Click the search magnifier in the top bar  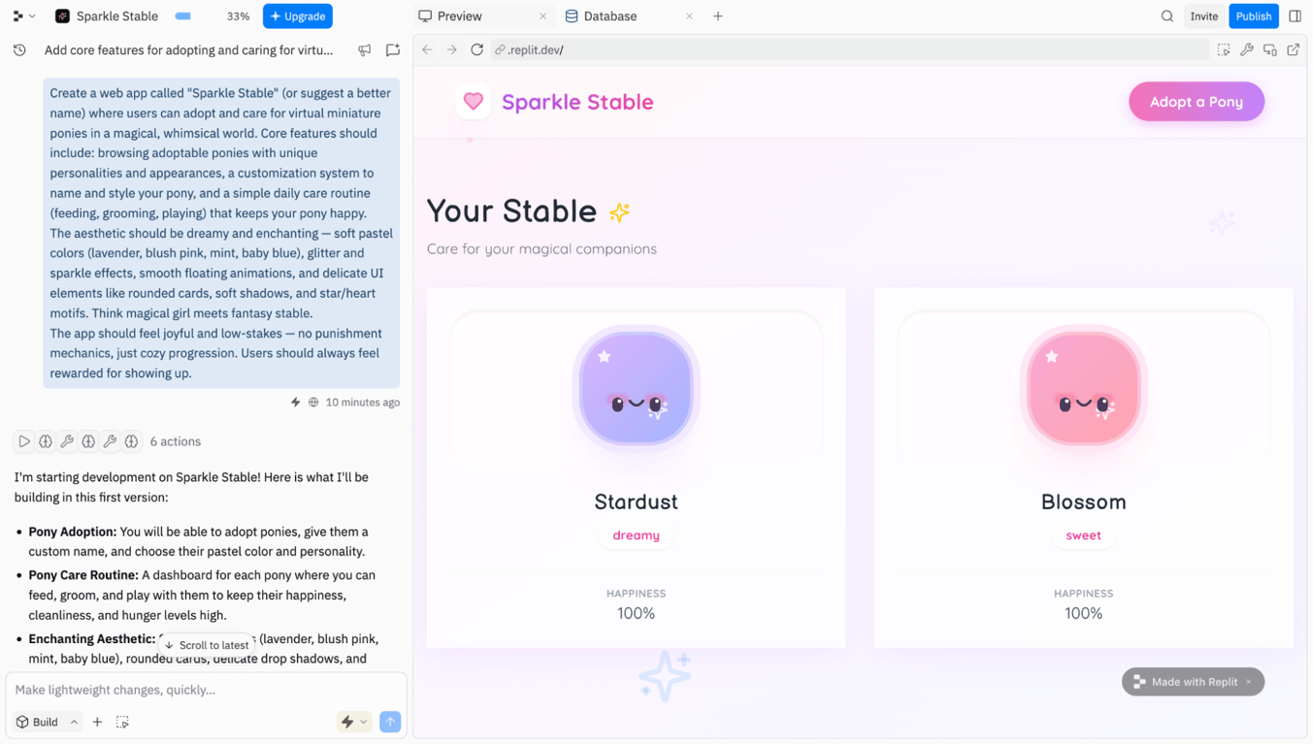(1166, 16)
